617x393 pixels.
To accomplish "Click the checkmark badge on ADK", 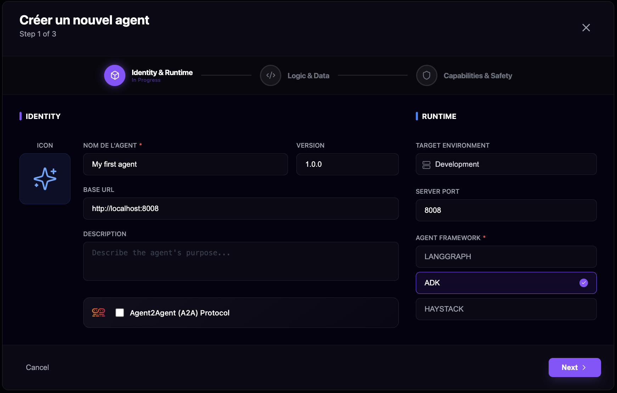I will (x=584, y=283).
